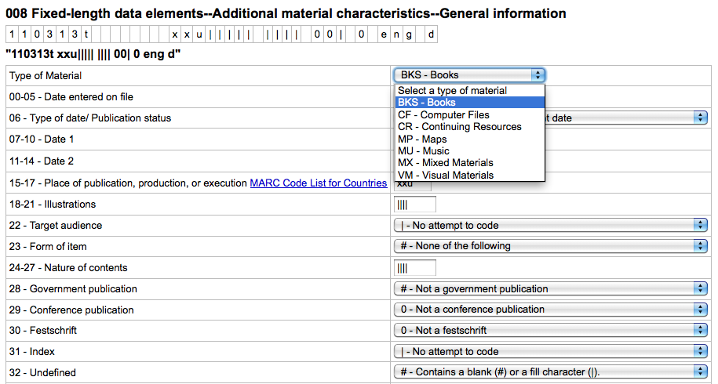
Task: Open the Type of Material dropdown
Action: coord(469,75)
